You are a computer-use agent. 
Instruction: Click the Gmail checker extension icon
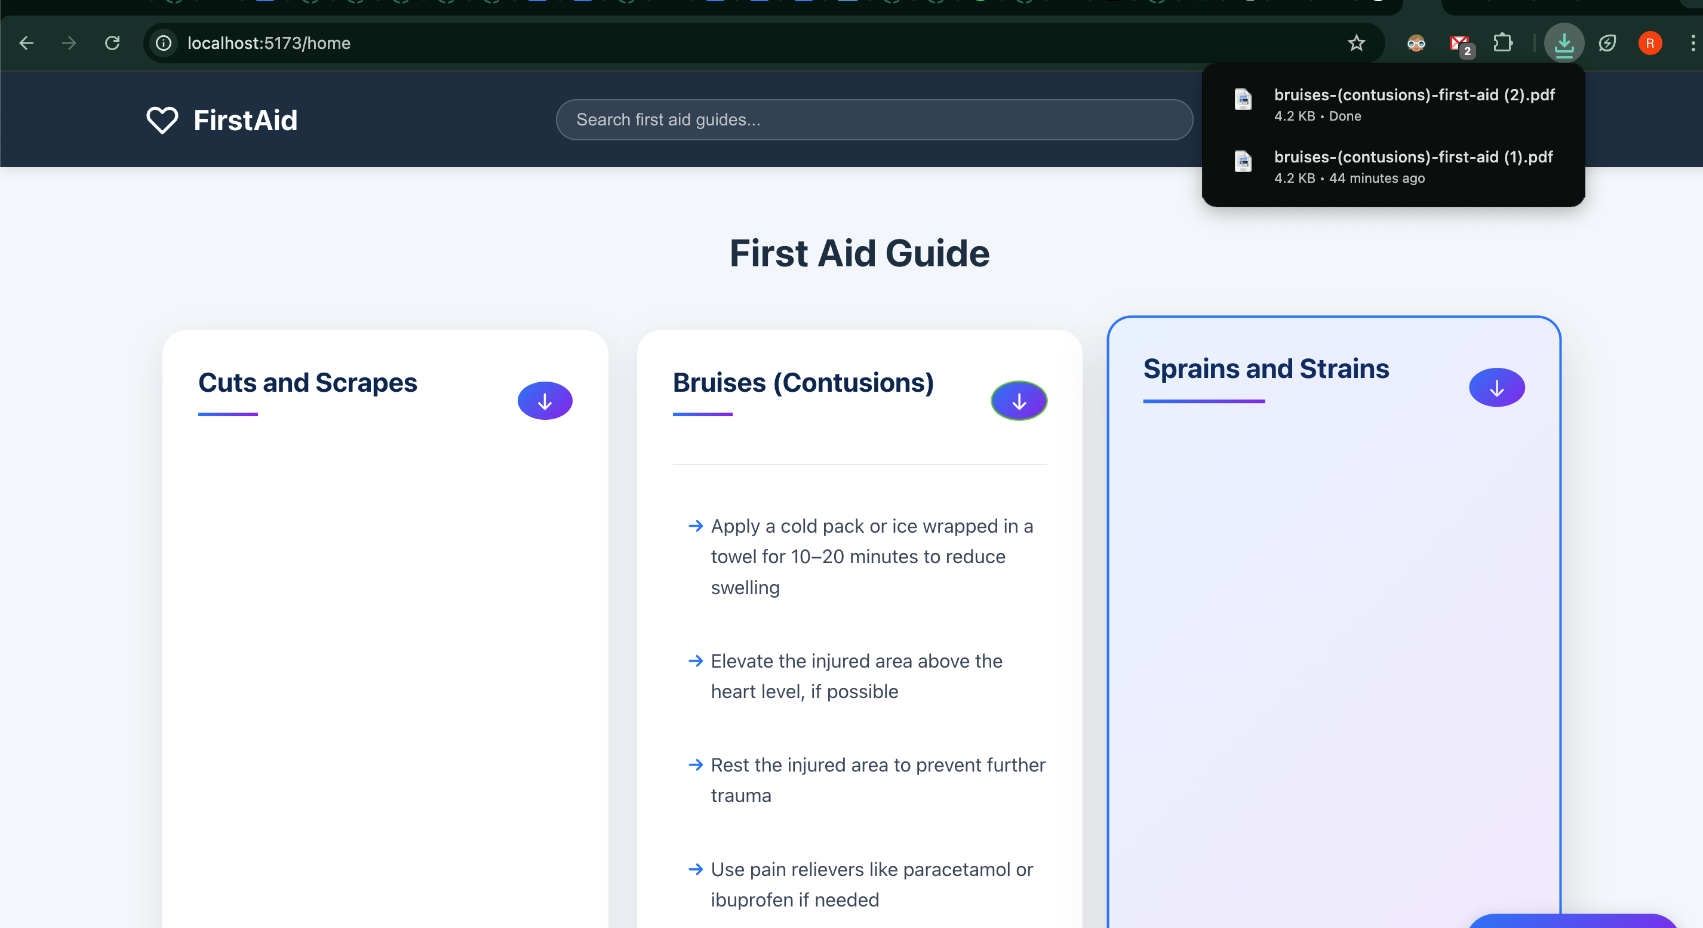1459,44
